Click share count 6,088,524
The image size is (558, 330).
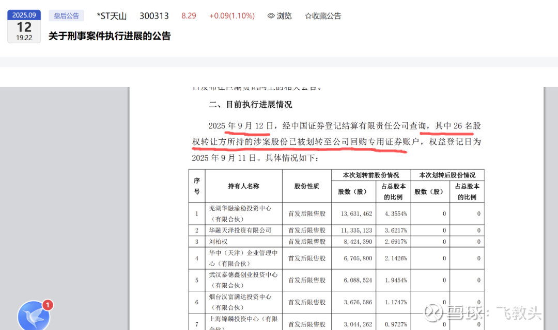tap(358, 280)
